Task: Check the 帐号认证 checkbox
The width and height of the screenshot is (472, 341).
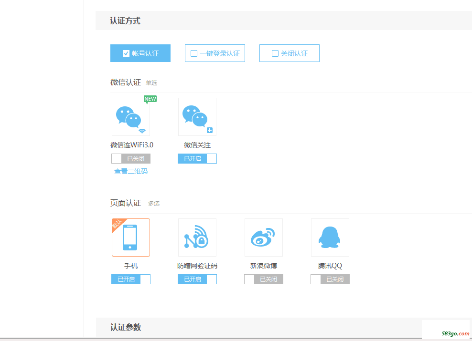Action: pos(126,53)
